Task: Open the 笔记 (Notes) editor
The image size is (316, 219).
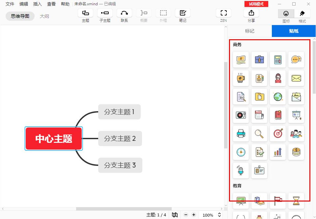Action: pyautogui.click(x=183, y=15)
